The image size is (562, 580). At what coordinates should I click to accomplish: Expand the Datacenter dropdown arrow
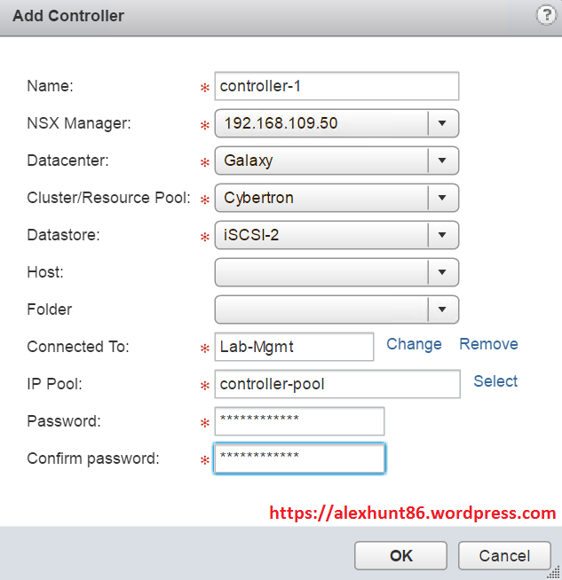pos(442,161)
